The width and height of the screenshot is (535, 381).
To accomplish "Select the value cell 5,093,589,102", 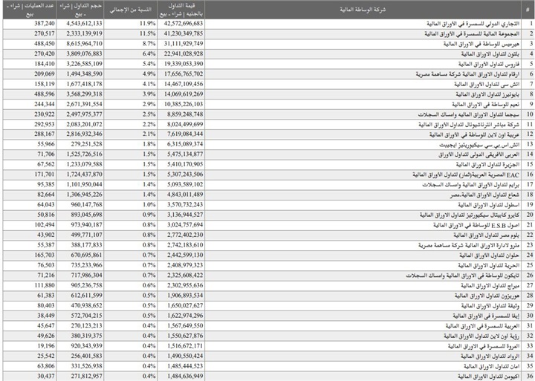I will click(x=181, y=184).
